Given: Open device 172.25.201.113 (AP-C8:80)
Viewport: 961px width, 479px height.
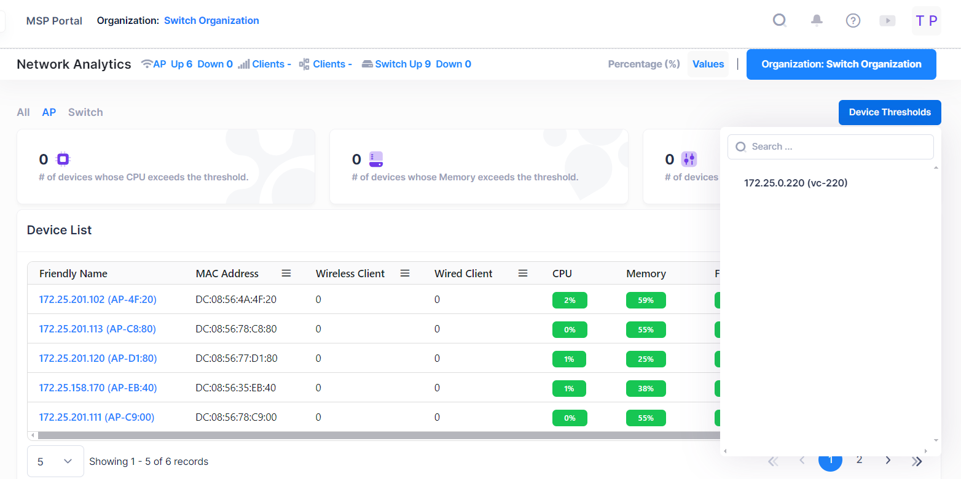Looking at the screenshot, I should point(98,329).
